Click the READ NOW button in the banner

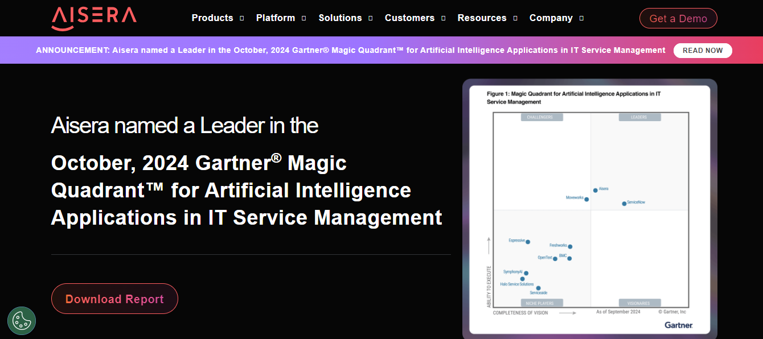click(x=703, y=51)
